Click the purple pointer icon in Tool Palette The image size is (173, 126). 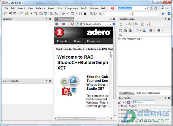click(x=128, y=102)
